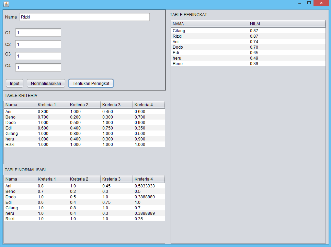The width and height of the screenshot is (331, 247).
Task: Click Edi's 0.750 cell in Table Kriteria
Action: coord(116,128)
